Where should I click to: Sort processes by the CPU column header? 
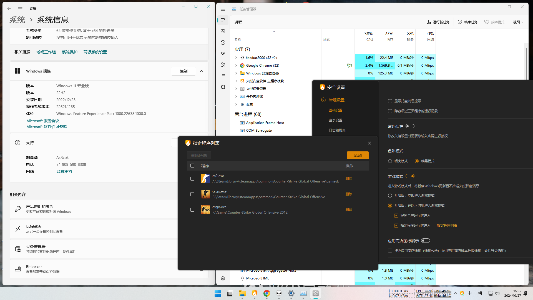click(365, 36)
